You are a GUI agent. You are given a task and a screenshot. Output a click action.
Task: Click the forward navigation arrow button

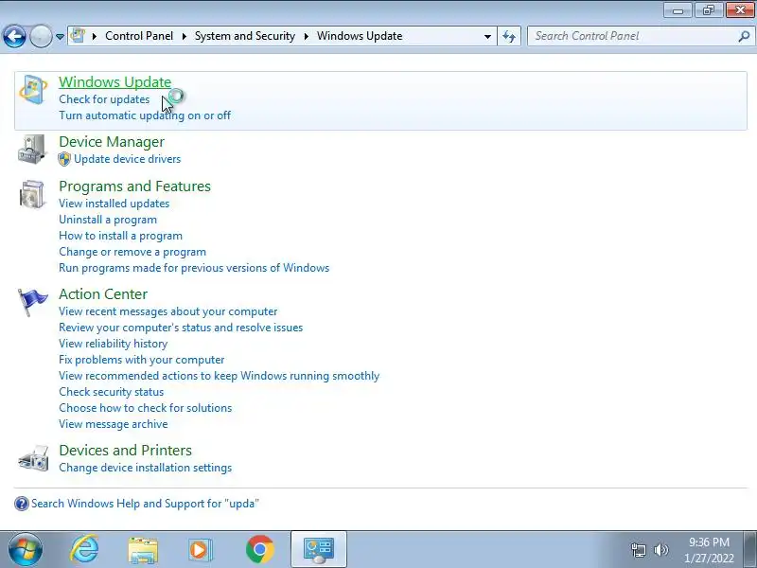click(41, 36)
